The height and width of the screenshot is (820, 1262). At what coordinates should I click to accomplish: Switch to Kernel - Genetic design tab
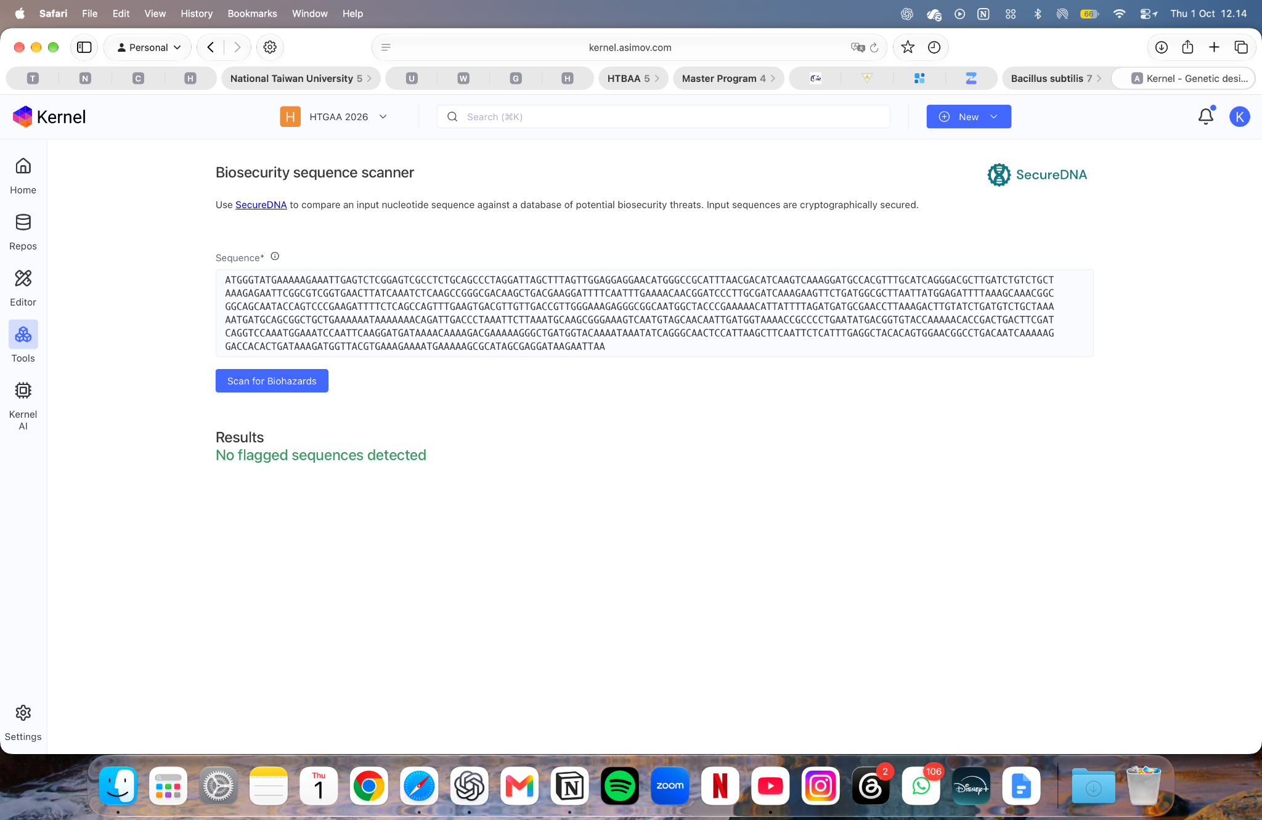tap(1183, 78)
